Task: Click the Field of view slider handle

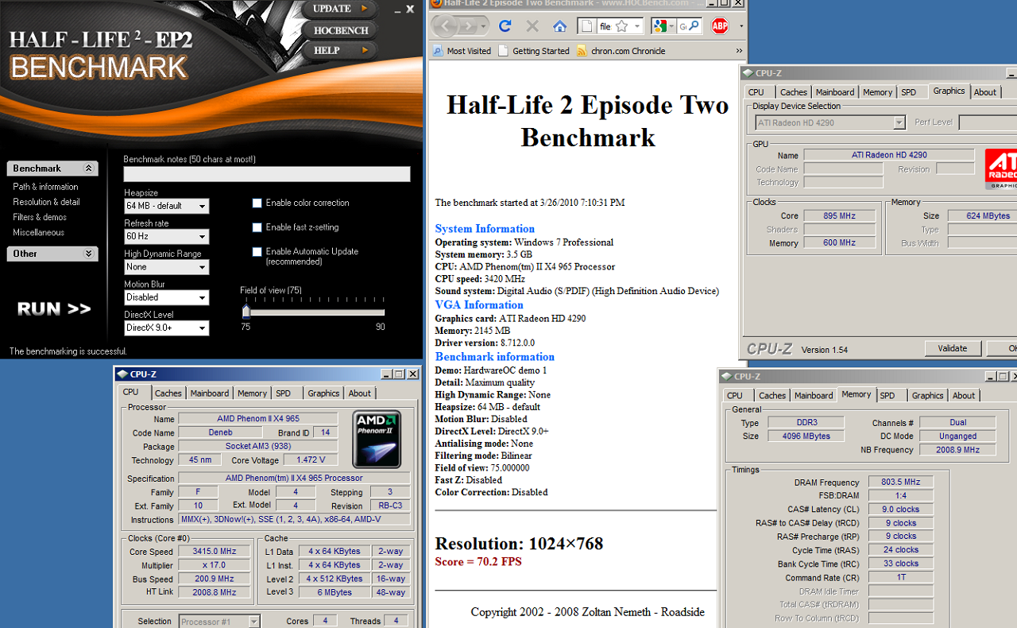Action: (246, 312)
